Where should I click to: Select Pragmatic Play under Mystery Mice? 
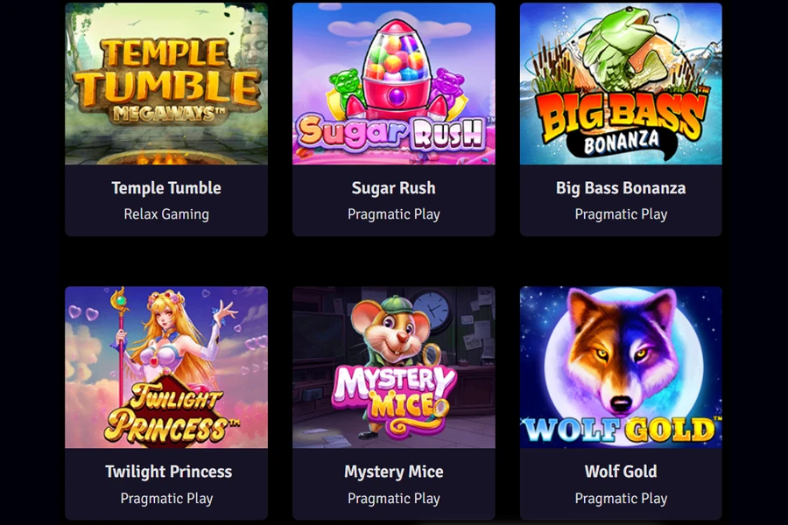pos(393,499)
